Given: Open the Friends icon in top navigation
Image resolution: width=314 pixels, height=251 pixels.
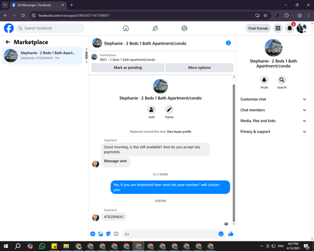Looking at the screenshot, I should pyautogui.click(x=155, y=28).
